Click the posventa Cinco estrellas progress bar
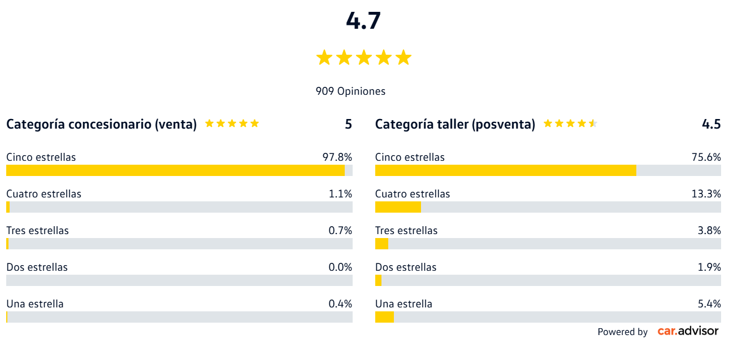729x339 pixels. (x=548, y=170)
